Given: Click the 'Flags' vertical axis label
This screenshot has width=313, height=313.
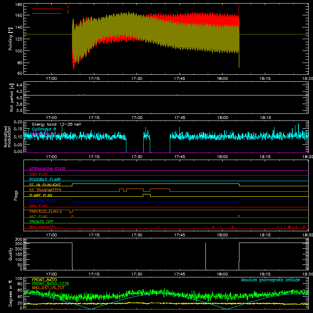Looking at the screenshot, I should (16, 195).
